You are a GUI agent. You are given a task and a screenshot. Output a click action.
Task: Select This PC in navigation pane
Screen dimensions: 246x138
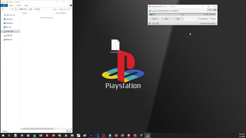pos(8,27)
